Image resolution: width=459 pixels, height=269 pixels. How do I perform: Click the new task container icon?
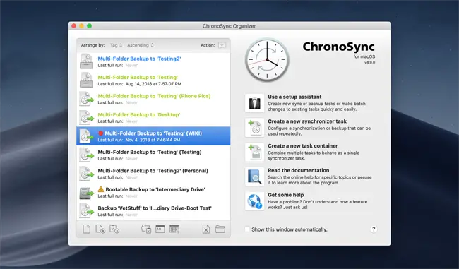[x=254, y=153]
